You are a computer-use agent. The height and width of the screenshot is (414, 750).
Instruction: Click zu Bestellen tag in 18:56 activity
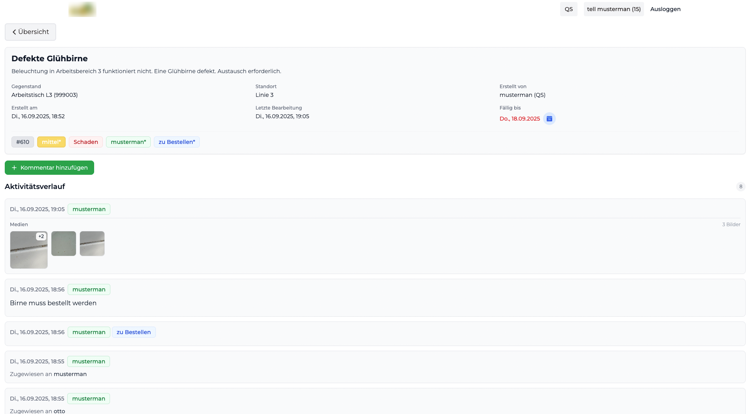point(134,332)
